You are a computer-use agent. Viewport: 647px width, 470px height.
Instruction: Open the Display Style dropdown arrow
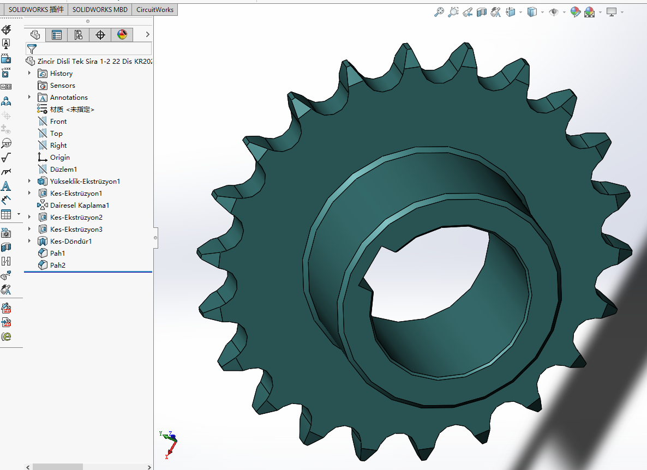[x=542, y=12]
